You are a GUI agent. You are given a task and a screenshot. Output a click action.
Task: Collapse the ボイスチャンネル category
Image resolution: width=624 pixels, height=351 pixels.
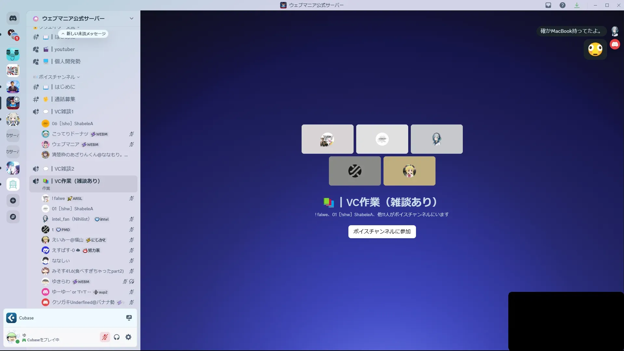pyautogui.click(x=57, y=77)
